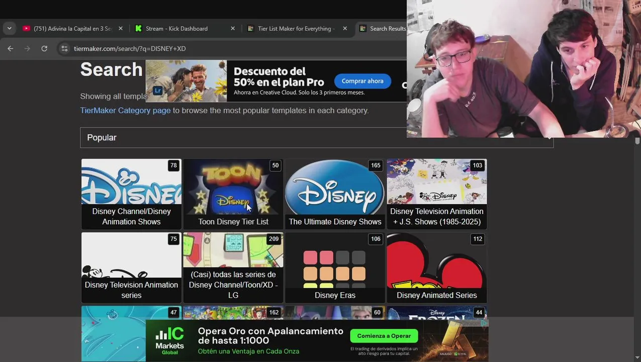This screenshot has height=362, width=641.
Task: Open the TierMaker Category page link
Action: tap(125, 110)
